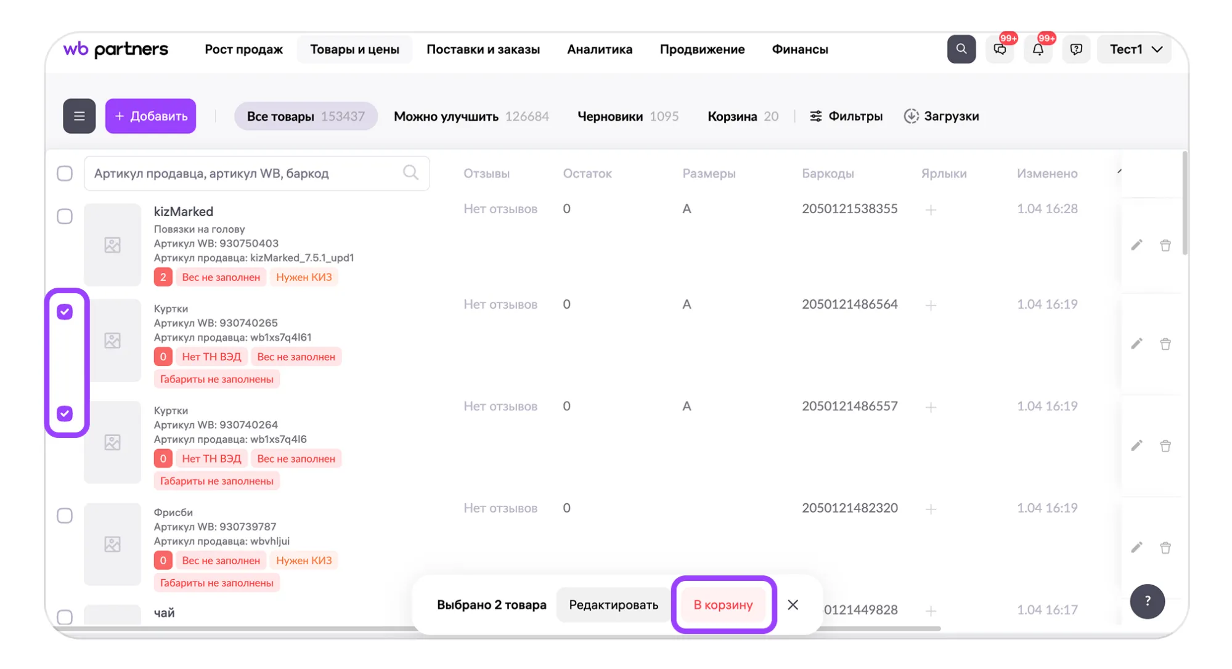Edit product 930740264 with pencil icon
1232x669 pixels.
[1136, 445]
